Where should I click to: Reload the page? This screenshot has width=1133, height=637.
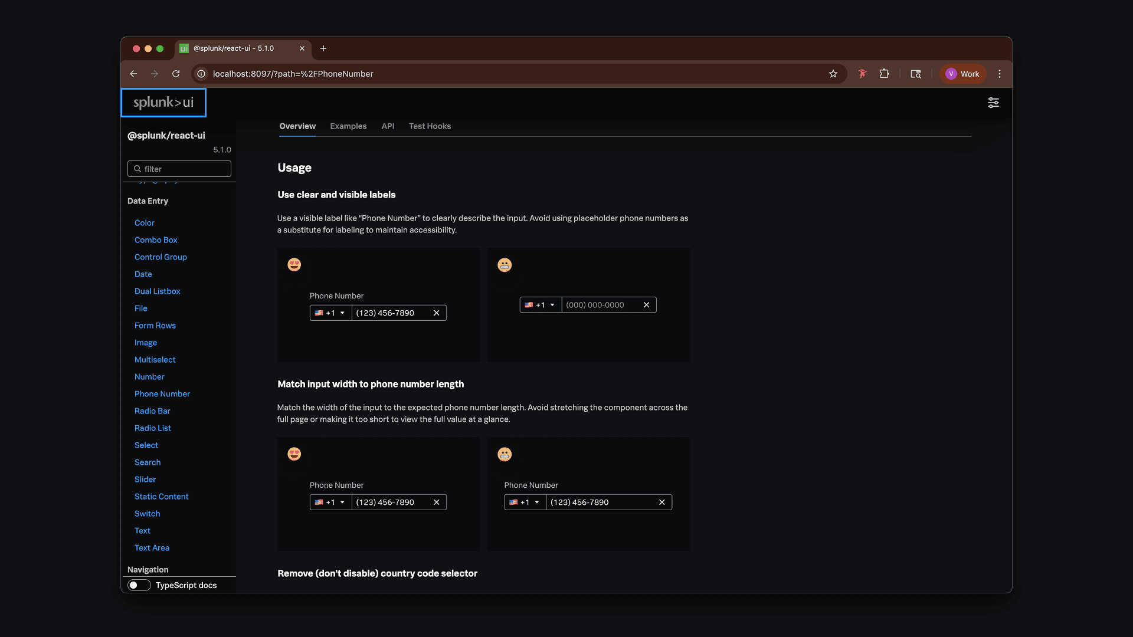click(176, 74)
